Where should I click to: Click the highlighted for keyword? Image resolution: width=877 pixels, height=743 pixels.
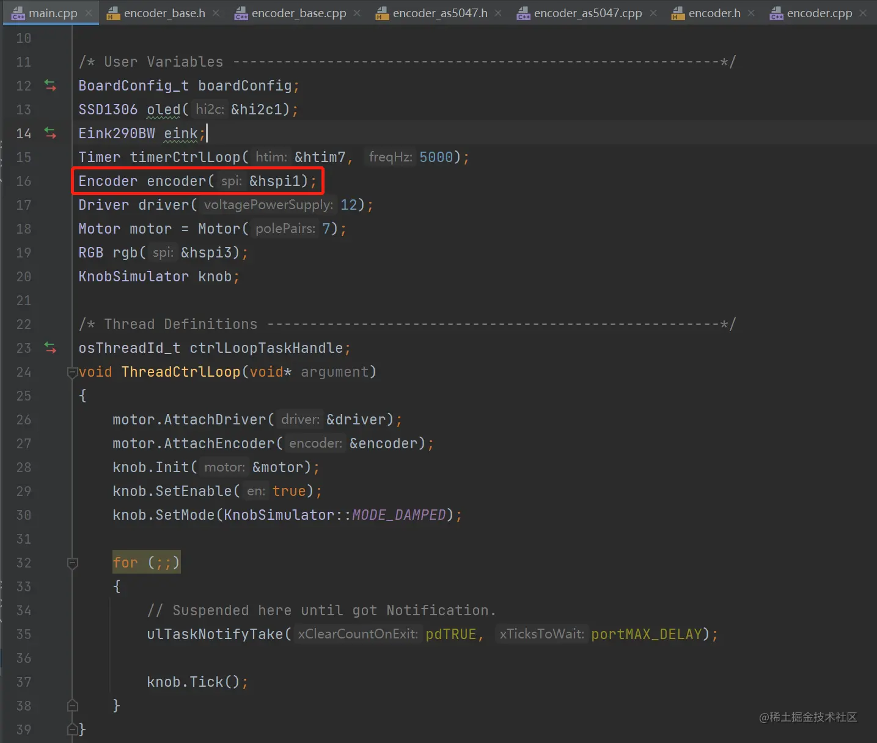(x=125, y=563)
